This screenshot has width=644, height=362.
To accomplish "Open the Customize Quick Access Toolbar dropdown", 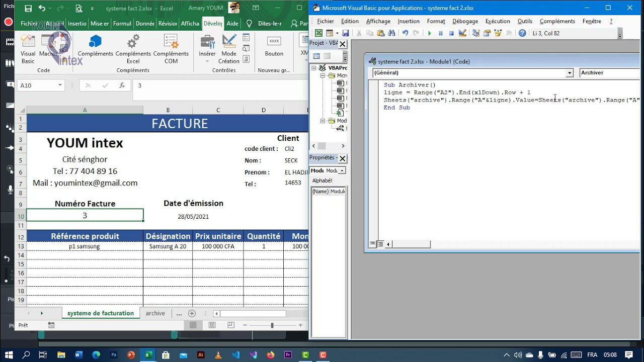I will (92, 9).
